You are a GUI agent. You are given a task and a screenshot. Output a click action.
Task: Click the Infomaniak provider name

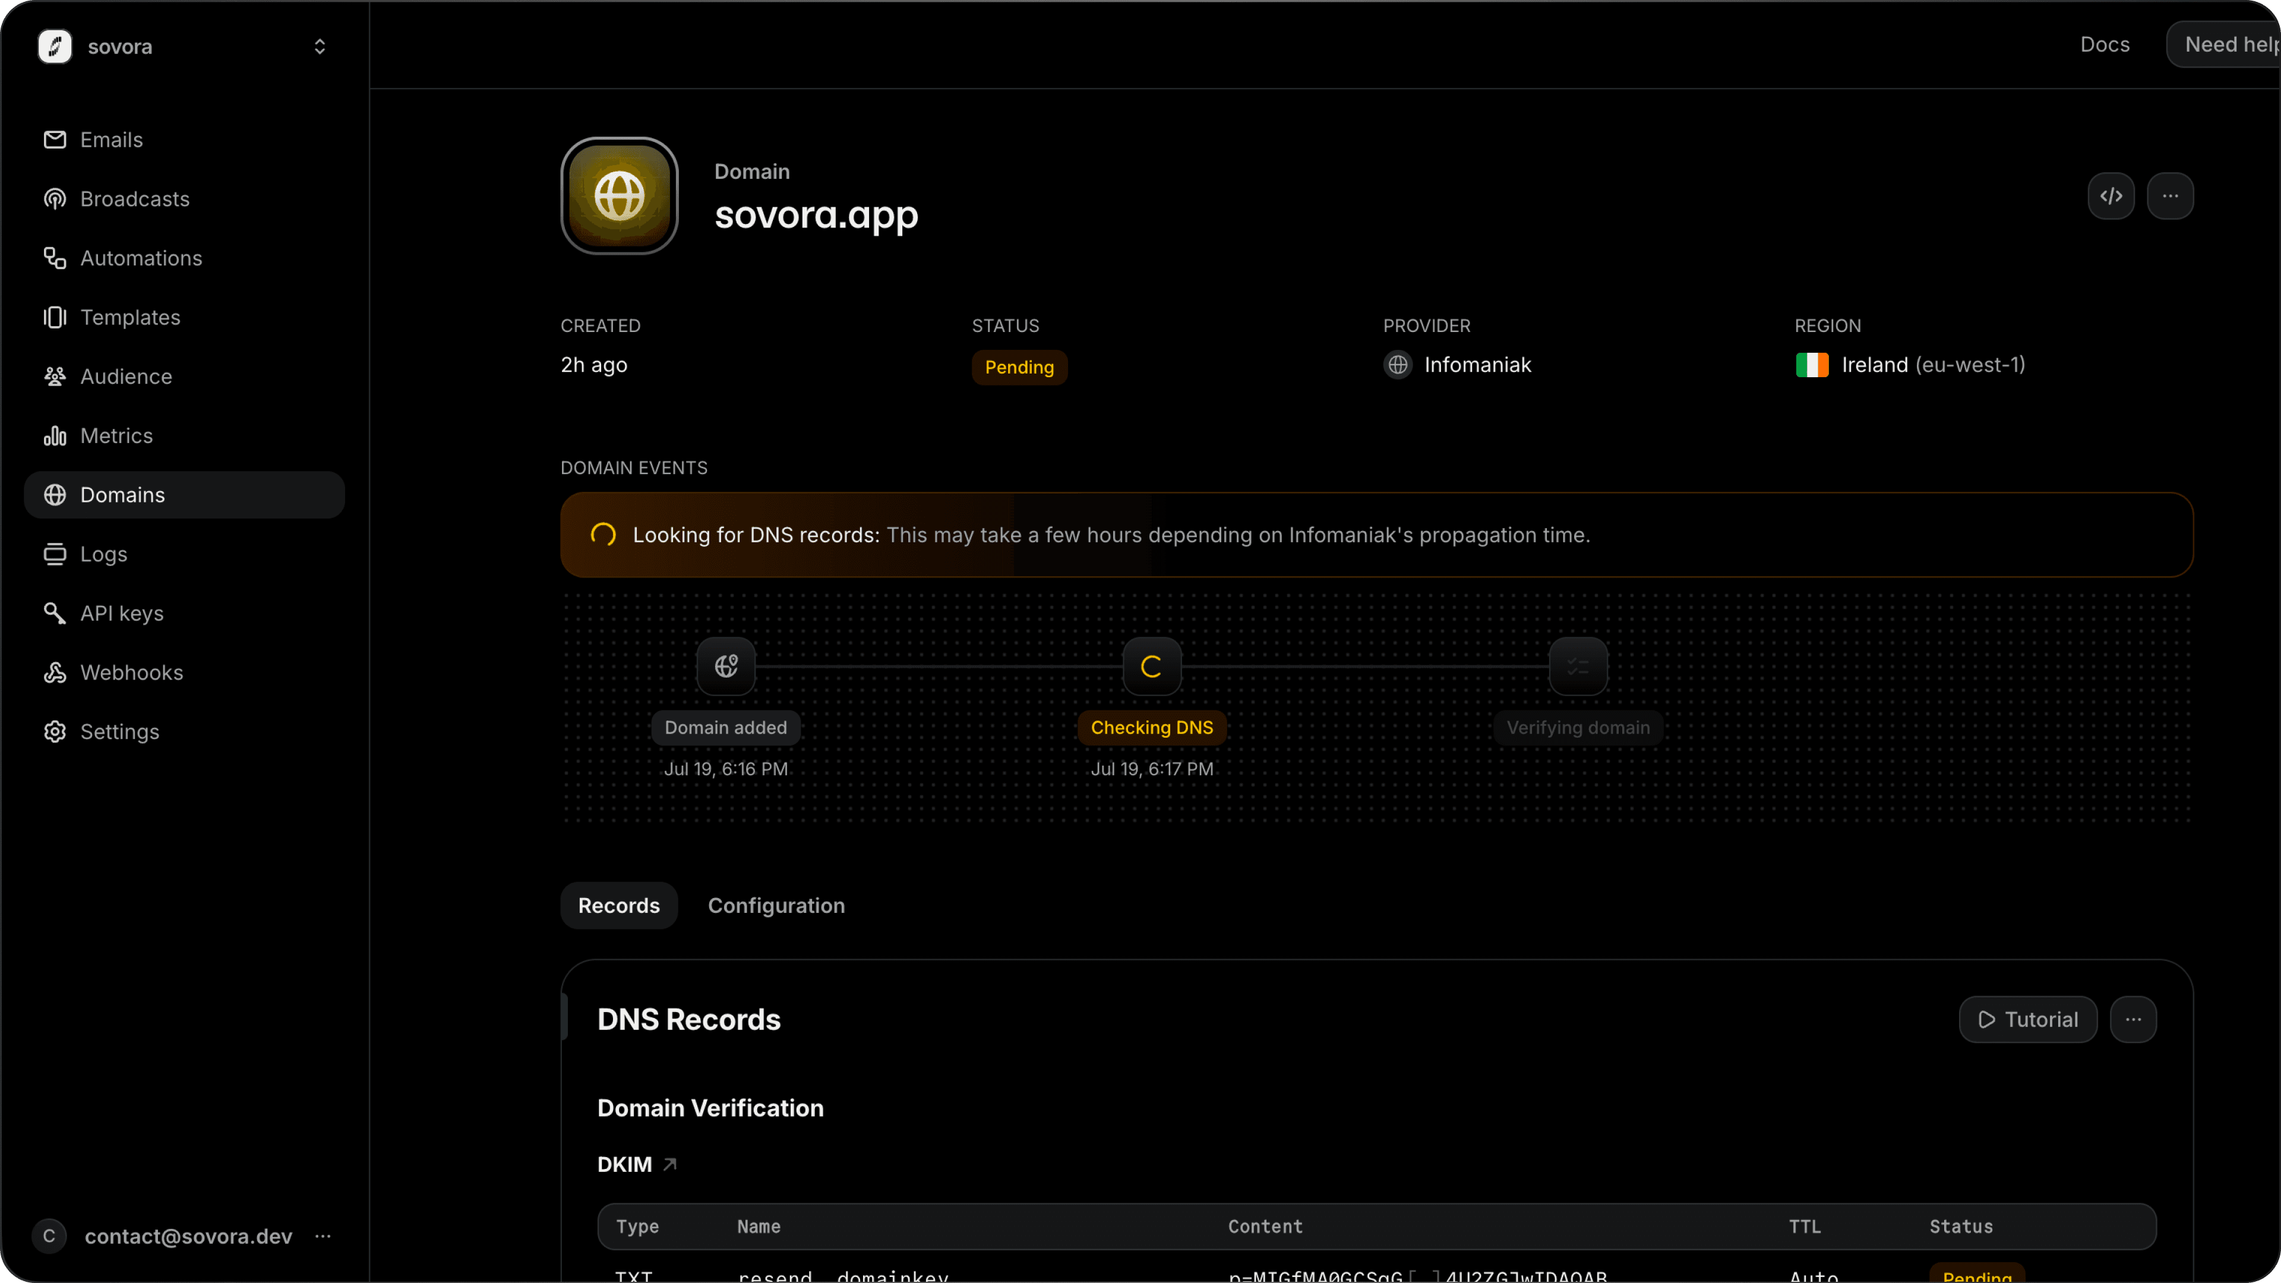pos(1478,365)
